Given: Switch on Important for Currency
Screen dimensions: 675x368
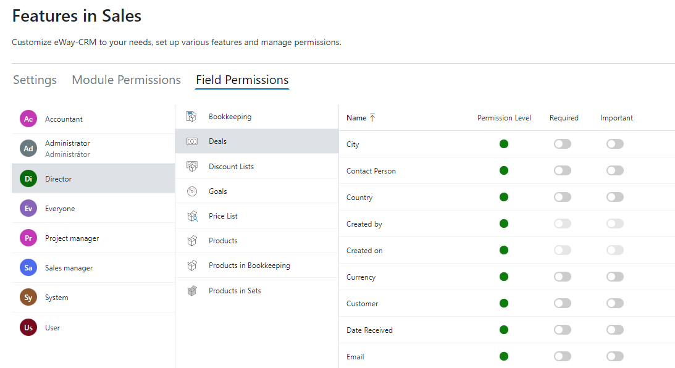Looking at the screenshot, I should click(x=615, y=277).
